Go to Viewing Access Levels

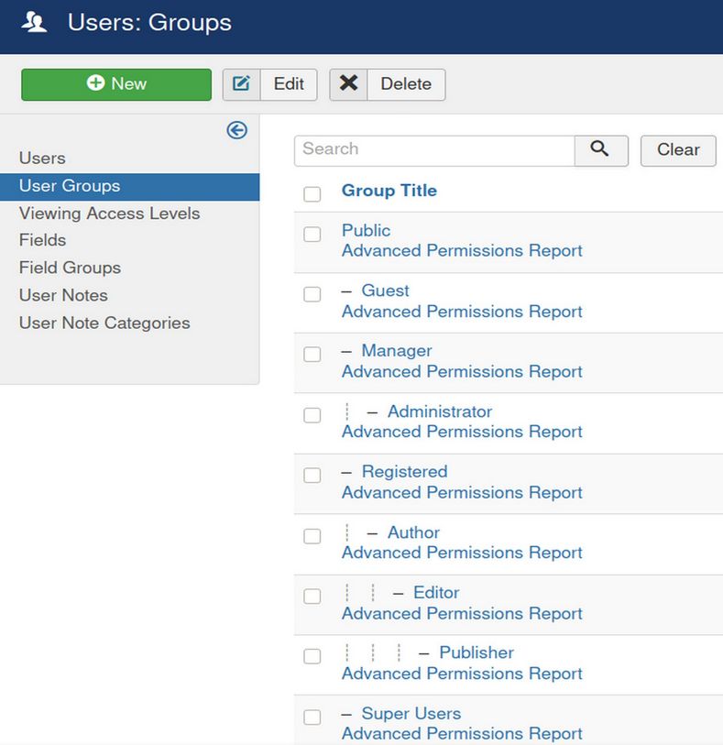109,214
